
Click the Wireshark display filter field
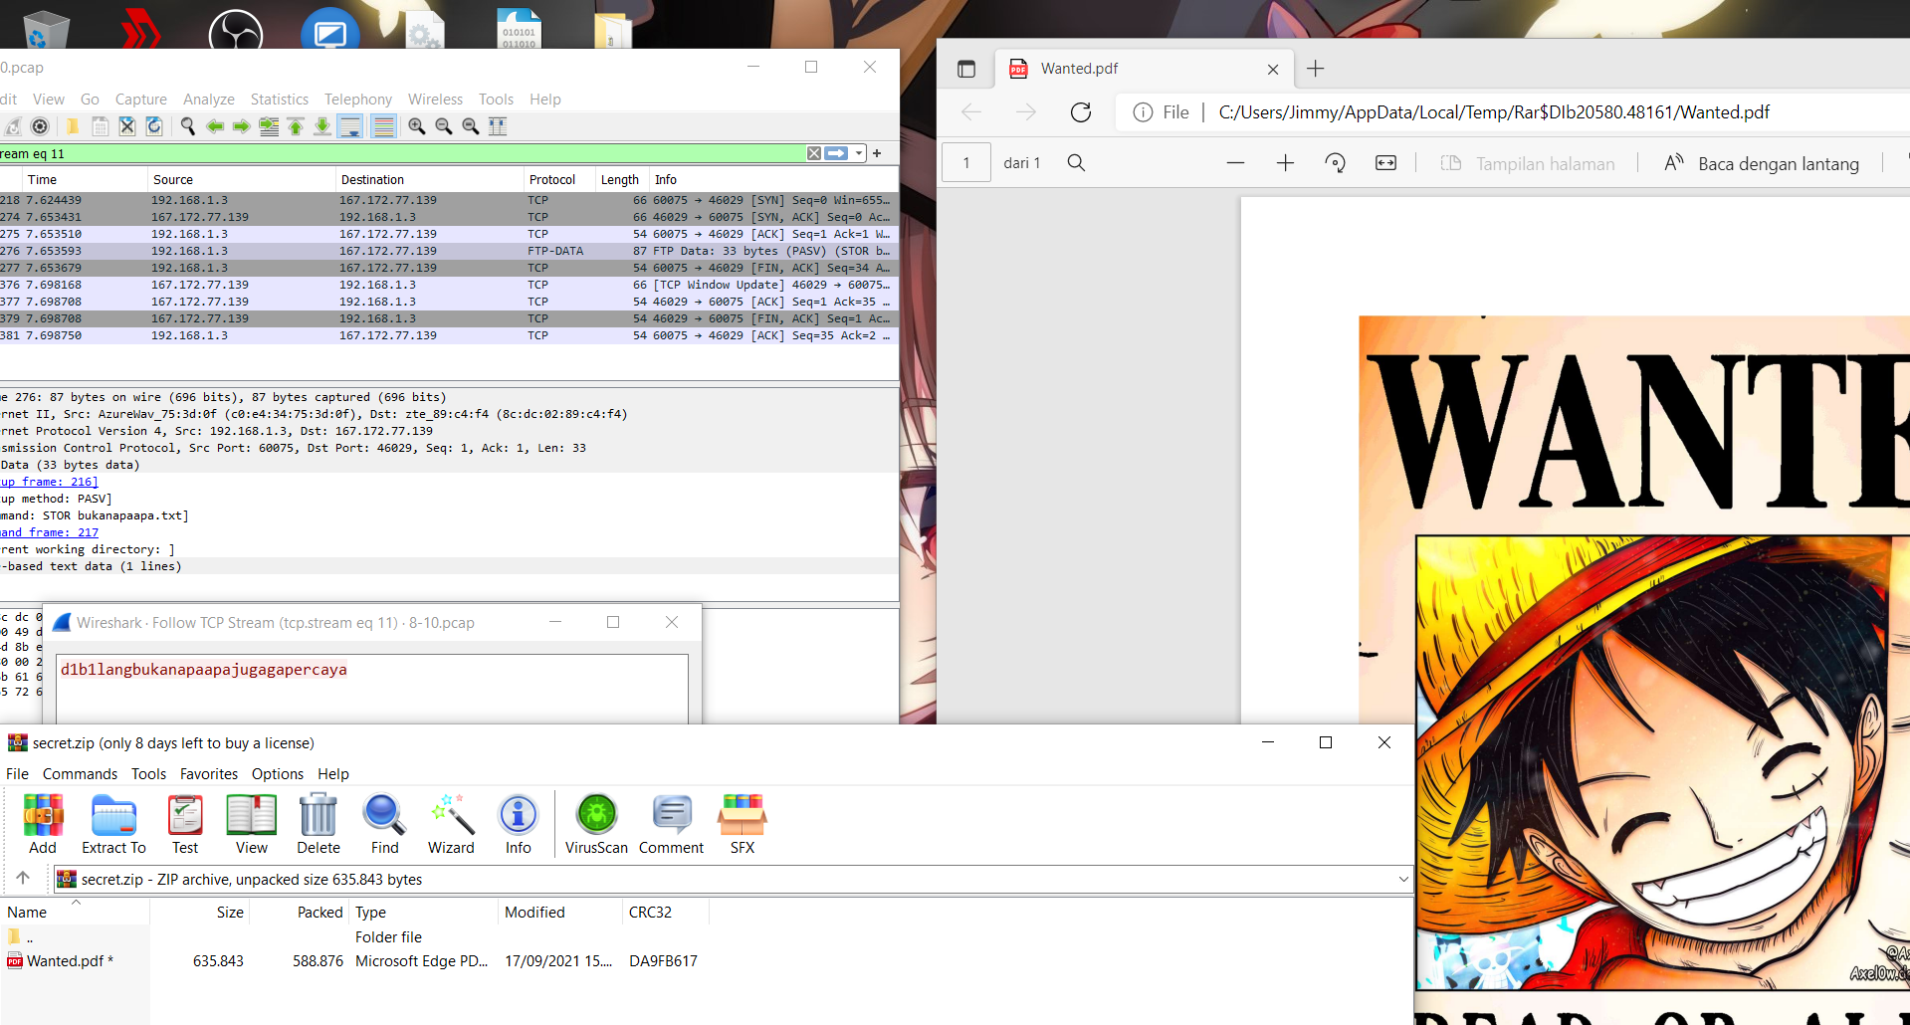402,153
